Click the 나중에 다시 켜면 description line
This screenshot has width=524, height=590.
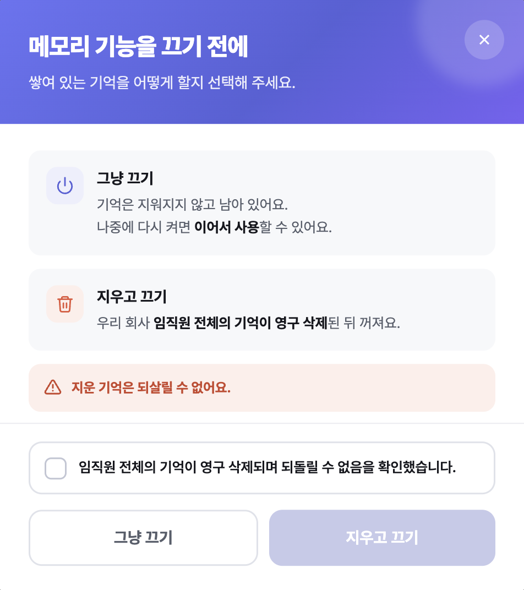coord(214,227)
